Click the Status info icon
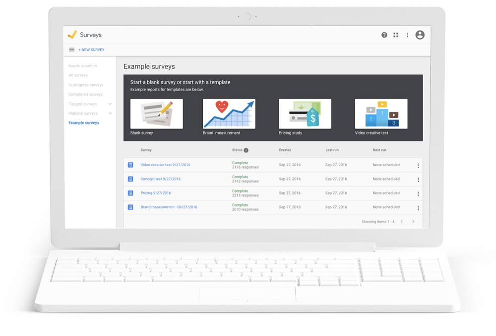496x336 pixels. tap(246, 150)
